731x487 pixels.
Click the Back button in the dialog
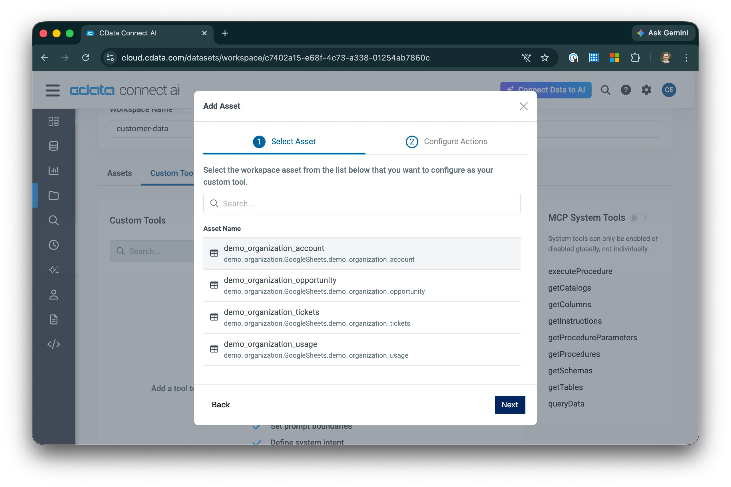[220, 405]
